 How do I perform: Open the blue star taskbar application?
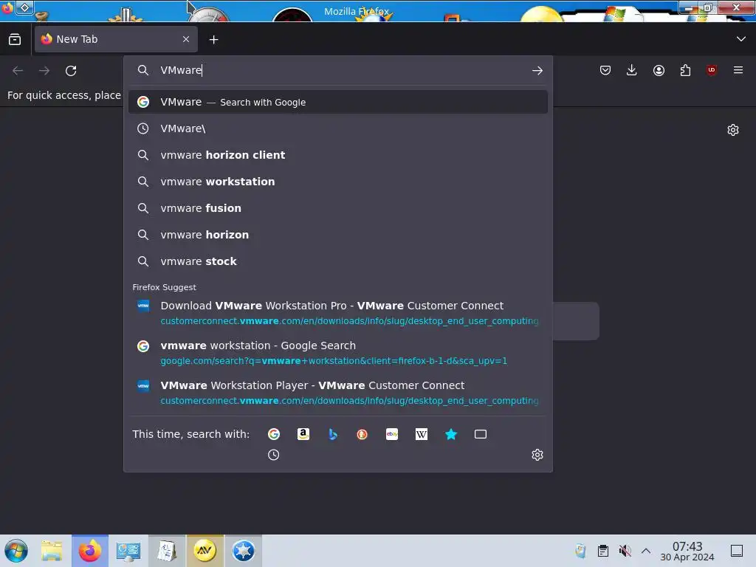(x=244, y=551)
